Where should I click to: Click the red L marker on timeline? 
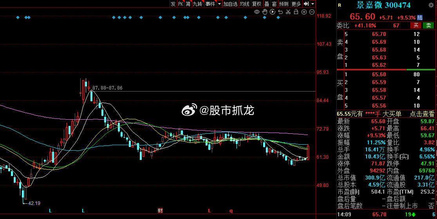click(x=209, y=211)
